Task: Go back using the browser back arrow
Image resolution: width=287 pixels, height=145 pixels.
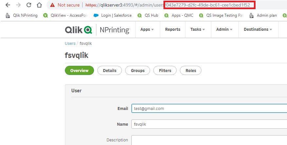Action: (x=8, y=5)
